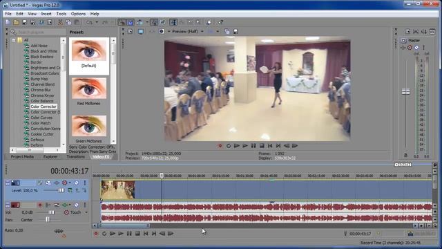This screenshot has width=442, height=249.
Task: Solo the video track
Action: 84,183
